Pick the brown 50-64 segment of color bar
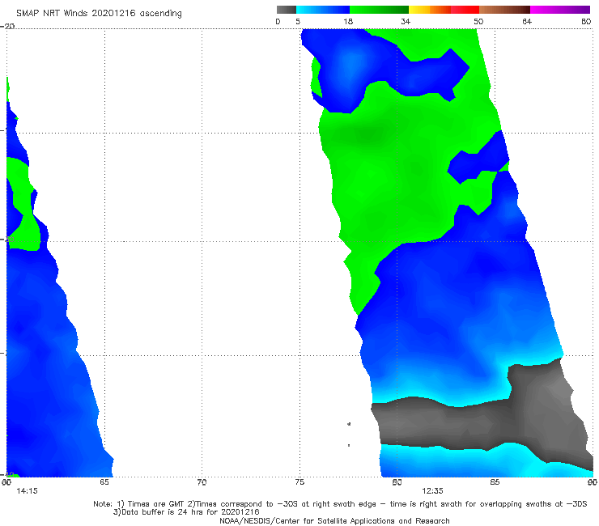The width and height of the screenshot is (599, 526). point(504,10)
